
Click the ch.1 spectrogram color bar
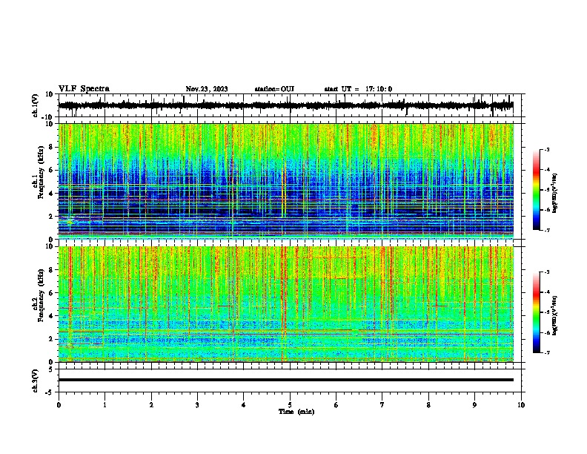pyautogui.click(x=537, y=190)
